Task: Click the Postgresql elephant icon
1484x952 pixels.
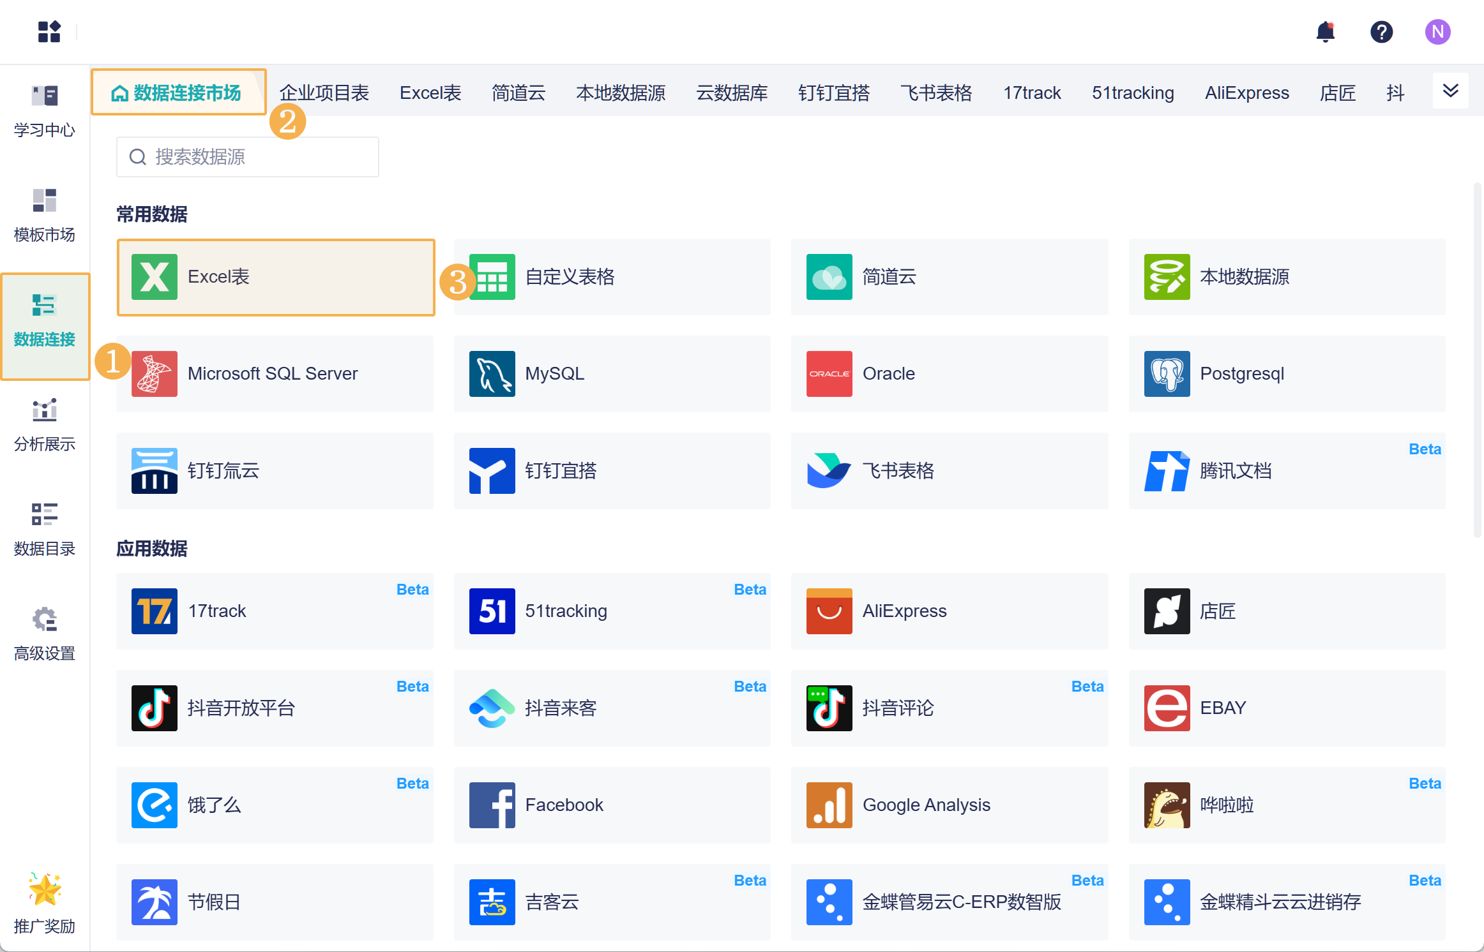Action: [1167, 374]
